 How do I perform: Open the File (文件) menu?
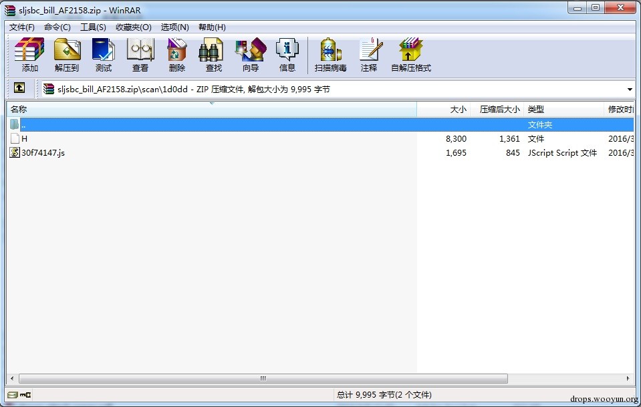[21, 27]
